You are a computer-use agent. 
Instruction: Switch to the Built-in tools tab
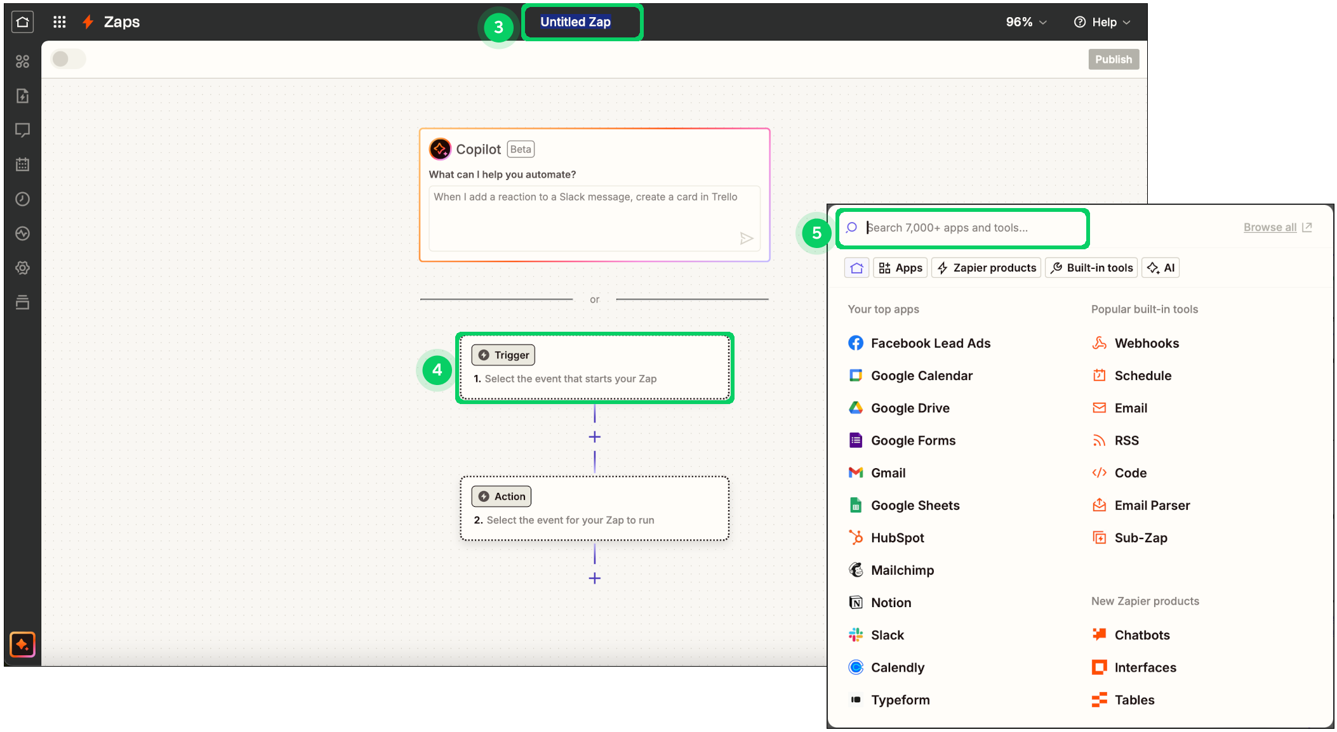coord(1091,267)
